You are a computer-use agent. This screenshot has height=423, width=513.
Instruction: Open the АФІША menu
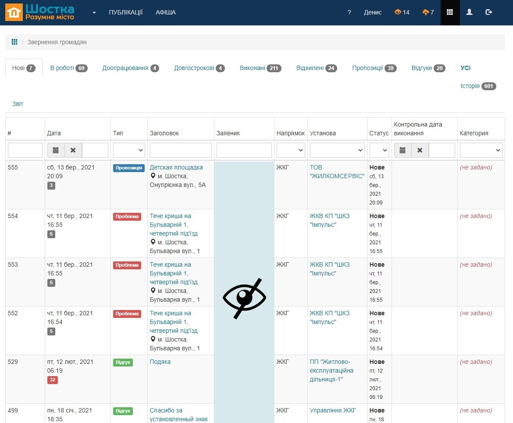166,12
